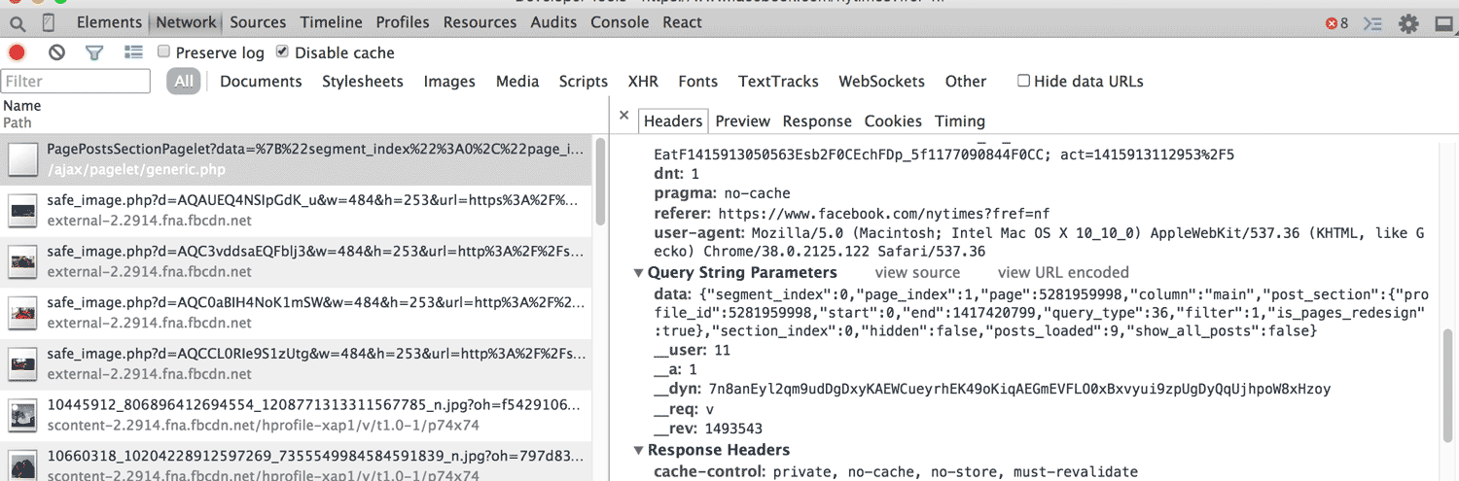Open the Timeline panel
This screenshot has width=1459, height=481.
(x=331, y=22)
